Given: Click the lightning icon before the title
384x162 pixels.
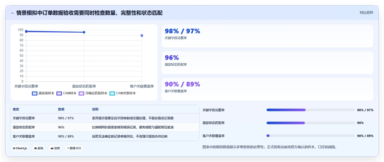Looking at the screenshot, I should (x=12, y=13).
